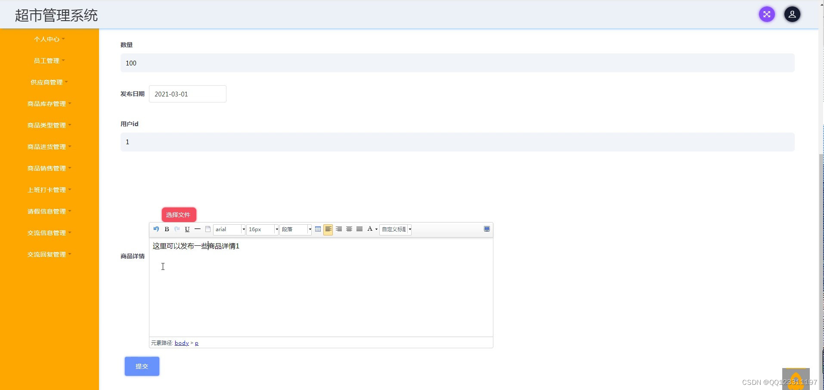
Task: Click the 超市管理系统 title text
Action: 56,15
